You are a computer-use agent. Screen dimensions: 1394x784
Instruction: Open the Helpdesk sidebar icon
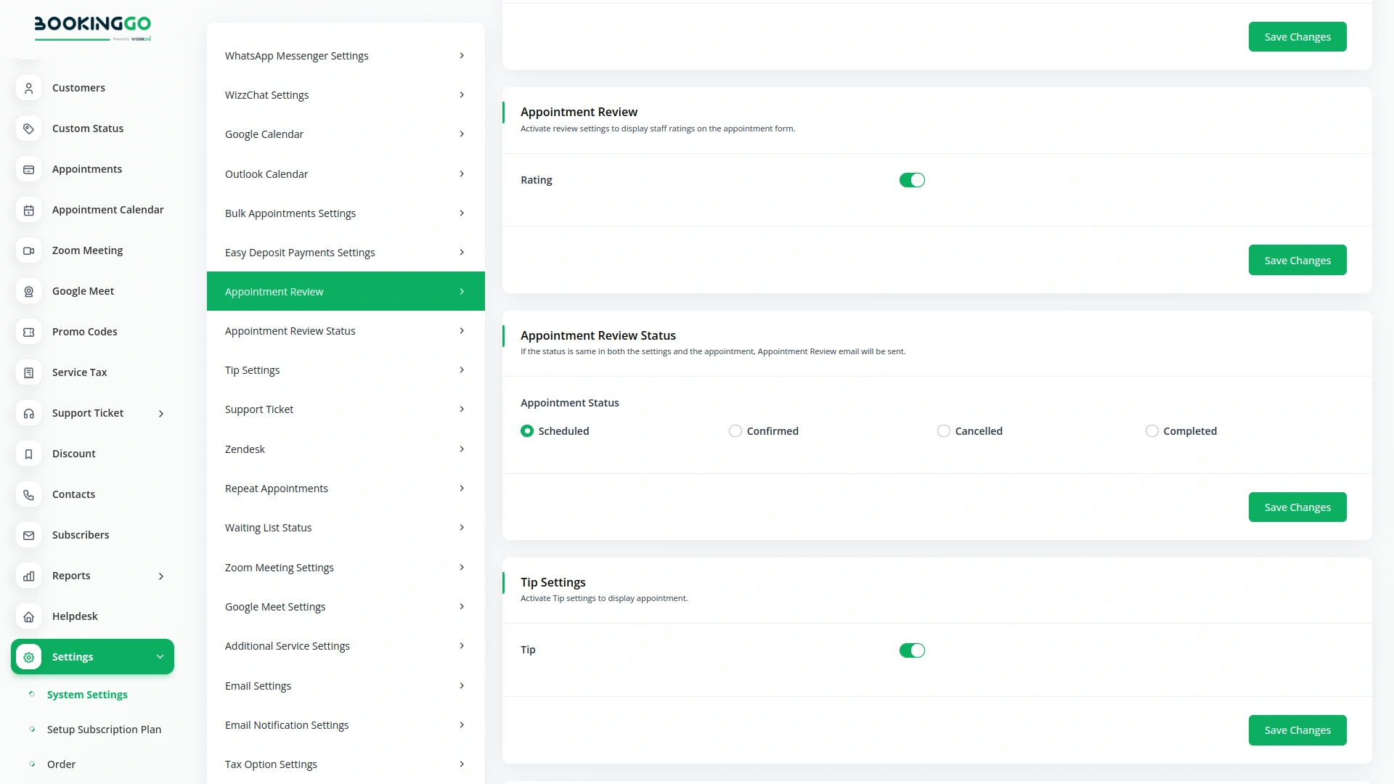point(28,616)
